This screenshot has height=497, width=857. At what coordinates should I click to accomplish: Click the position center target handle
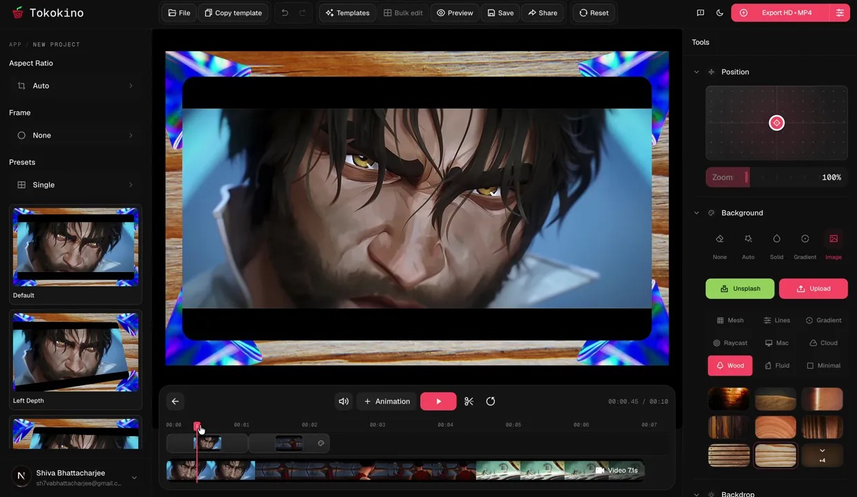(x=777, y=123)
